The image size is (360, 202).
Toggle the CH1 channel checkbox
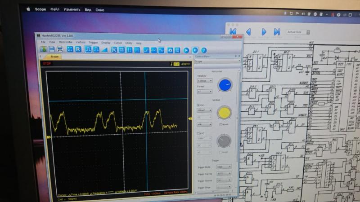198,105
